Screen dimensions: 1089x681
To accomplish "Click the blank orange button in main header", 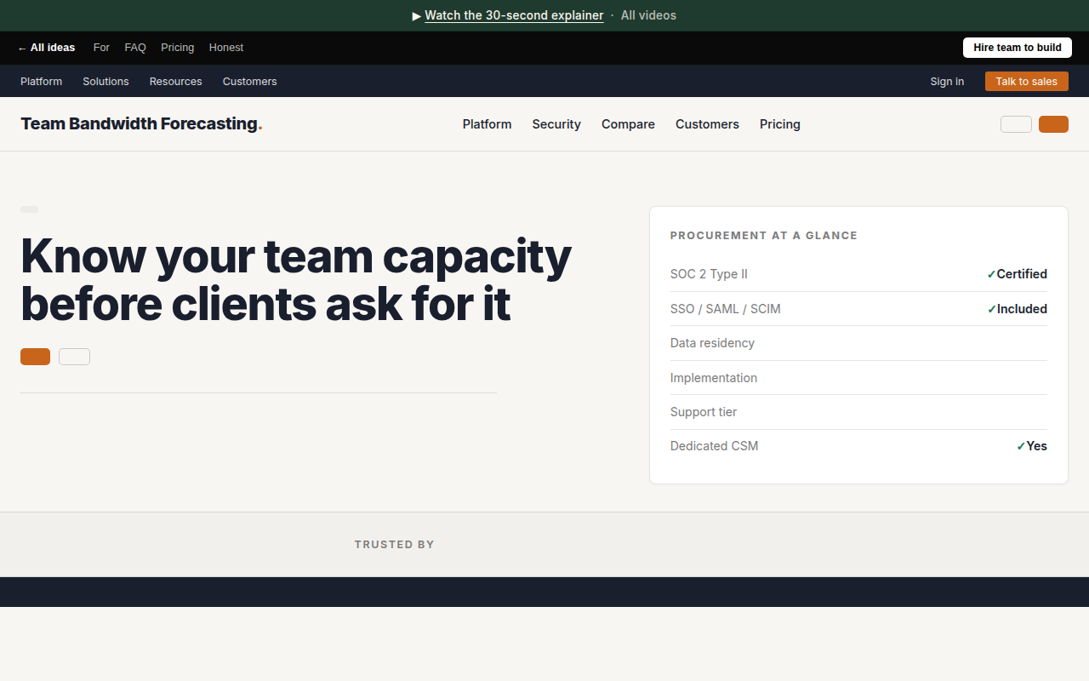I will [1053, 124].
